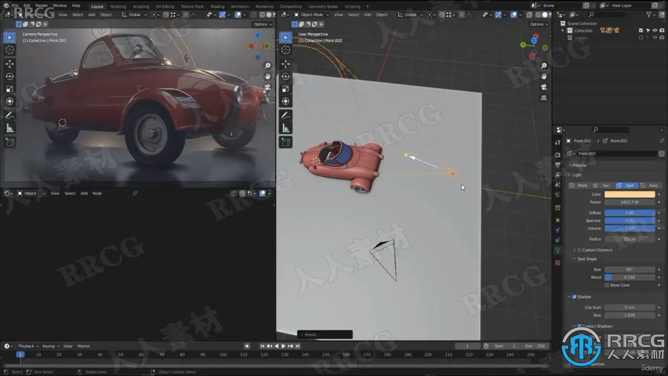Open the File menu
668x376 pixels.
(x=16, y=6)
